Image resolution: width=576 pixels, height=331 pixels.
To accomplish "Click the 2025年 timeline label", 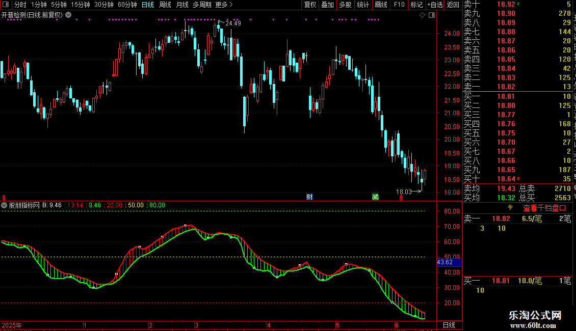I will click(12, 325).
